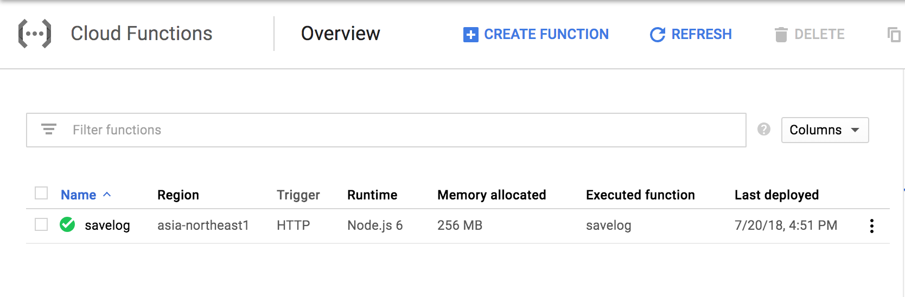
Task: Open the three-dot actions menu for savelog
Action: 871,225
